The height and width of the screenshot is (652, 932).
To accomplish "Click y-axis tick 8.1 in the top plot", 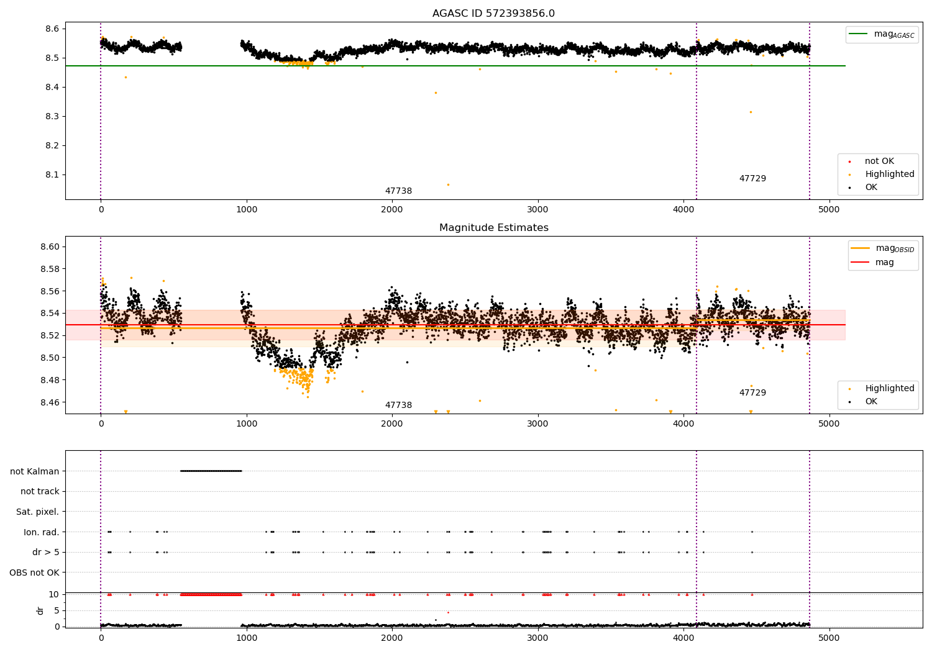I will (x=52, y=174).
